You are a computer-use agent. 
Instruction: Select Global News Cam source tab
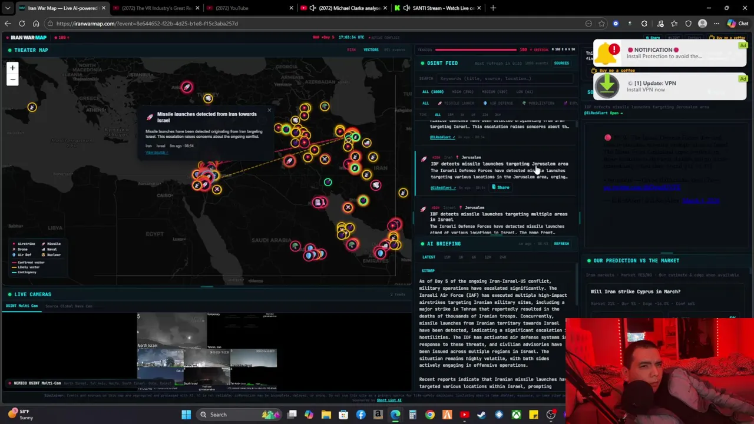coord(69,306)
